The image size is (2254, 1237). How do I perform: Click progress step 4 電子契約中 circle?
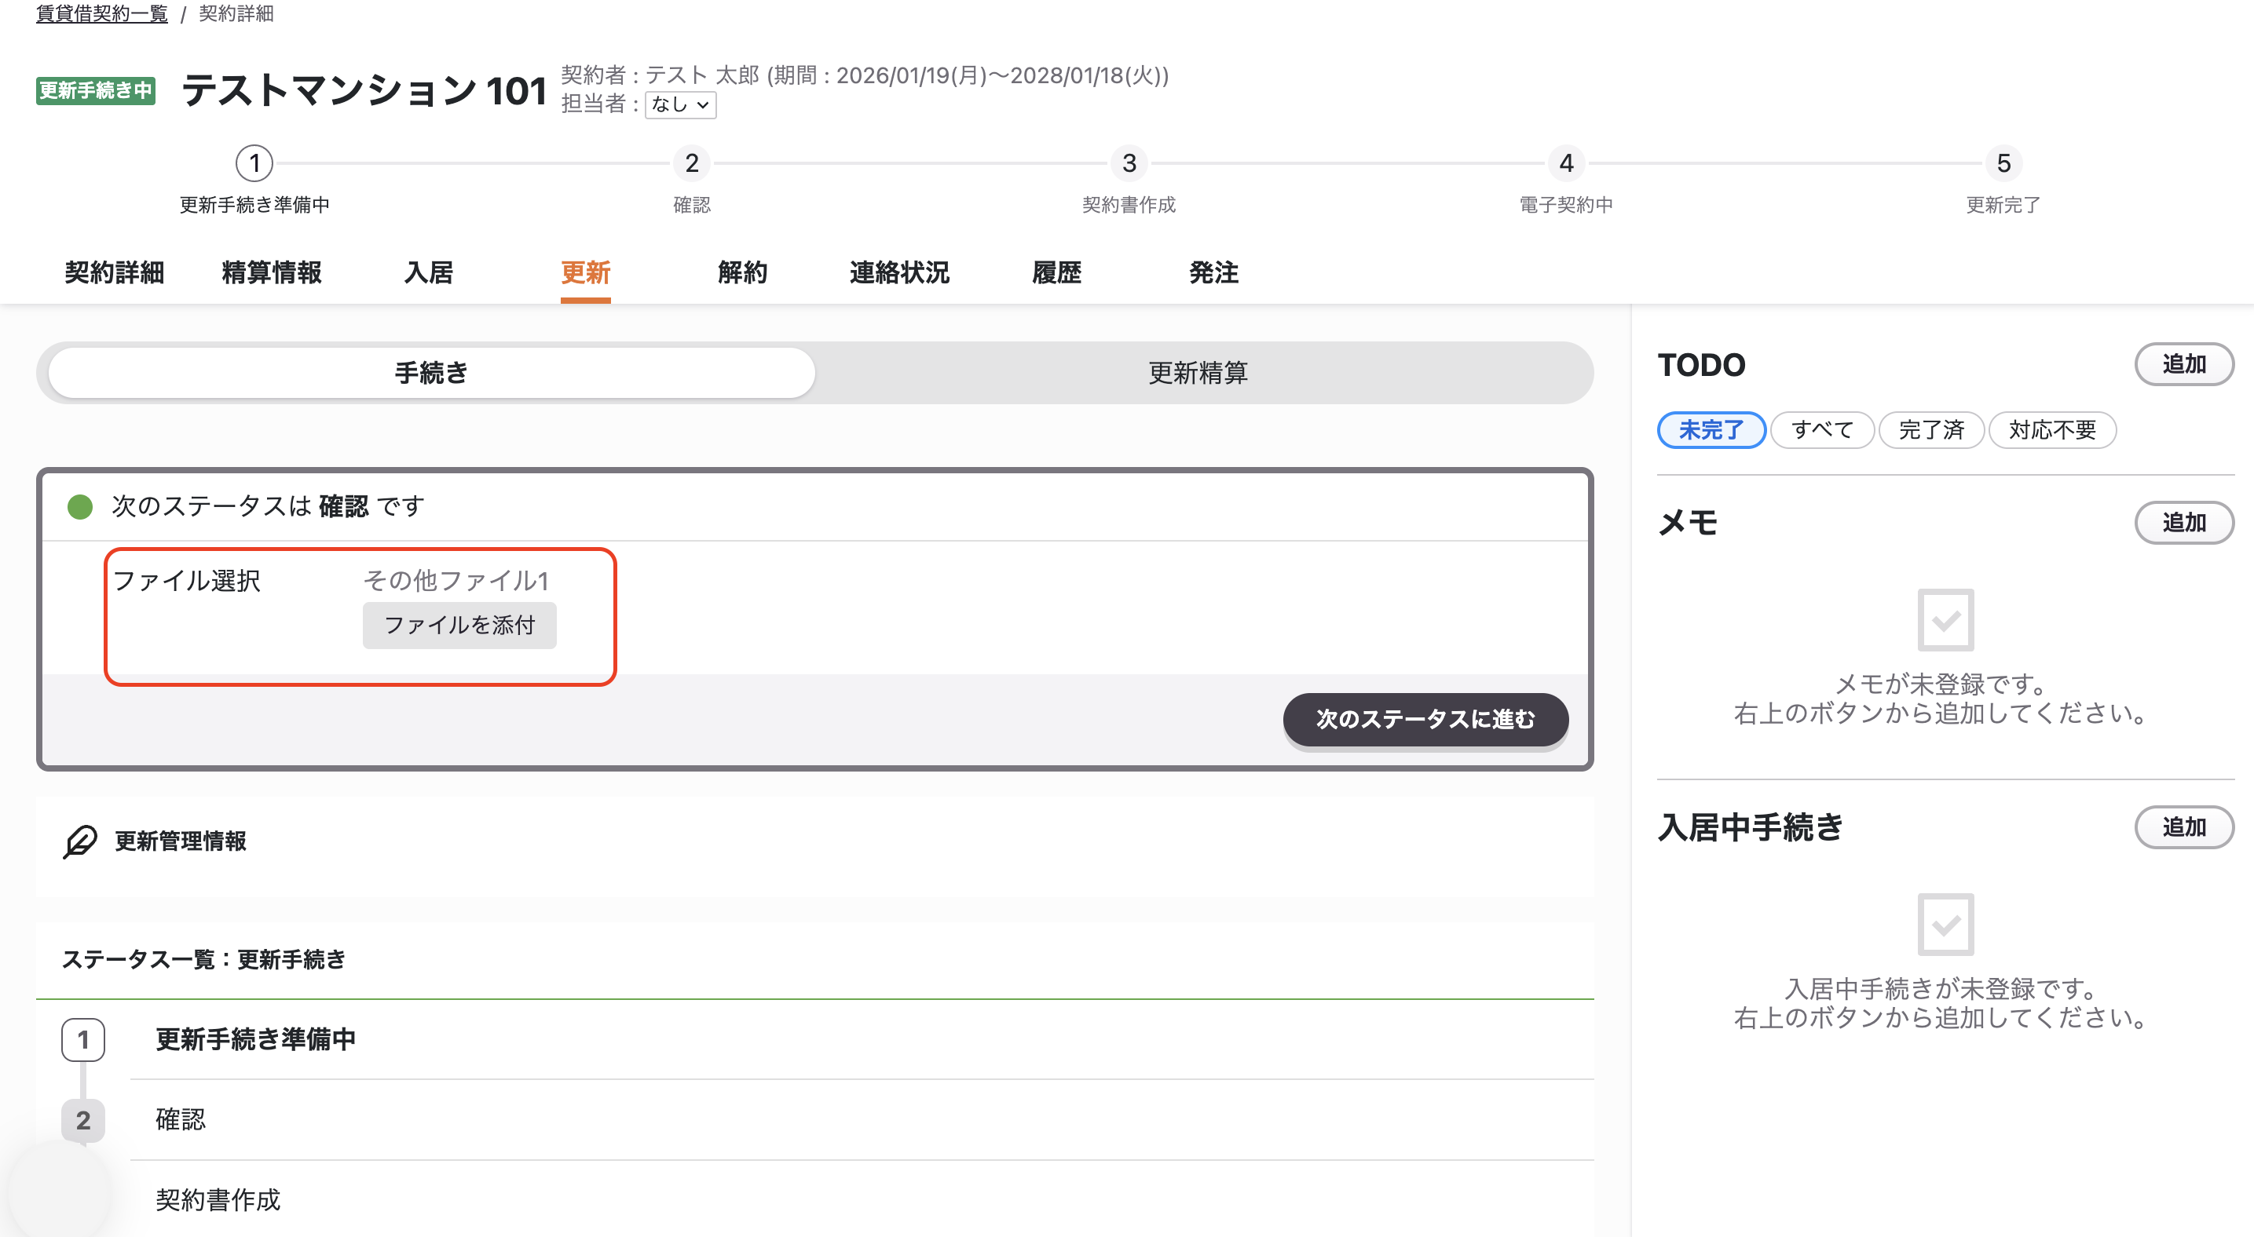point(1566,163)
